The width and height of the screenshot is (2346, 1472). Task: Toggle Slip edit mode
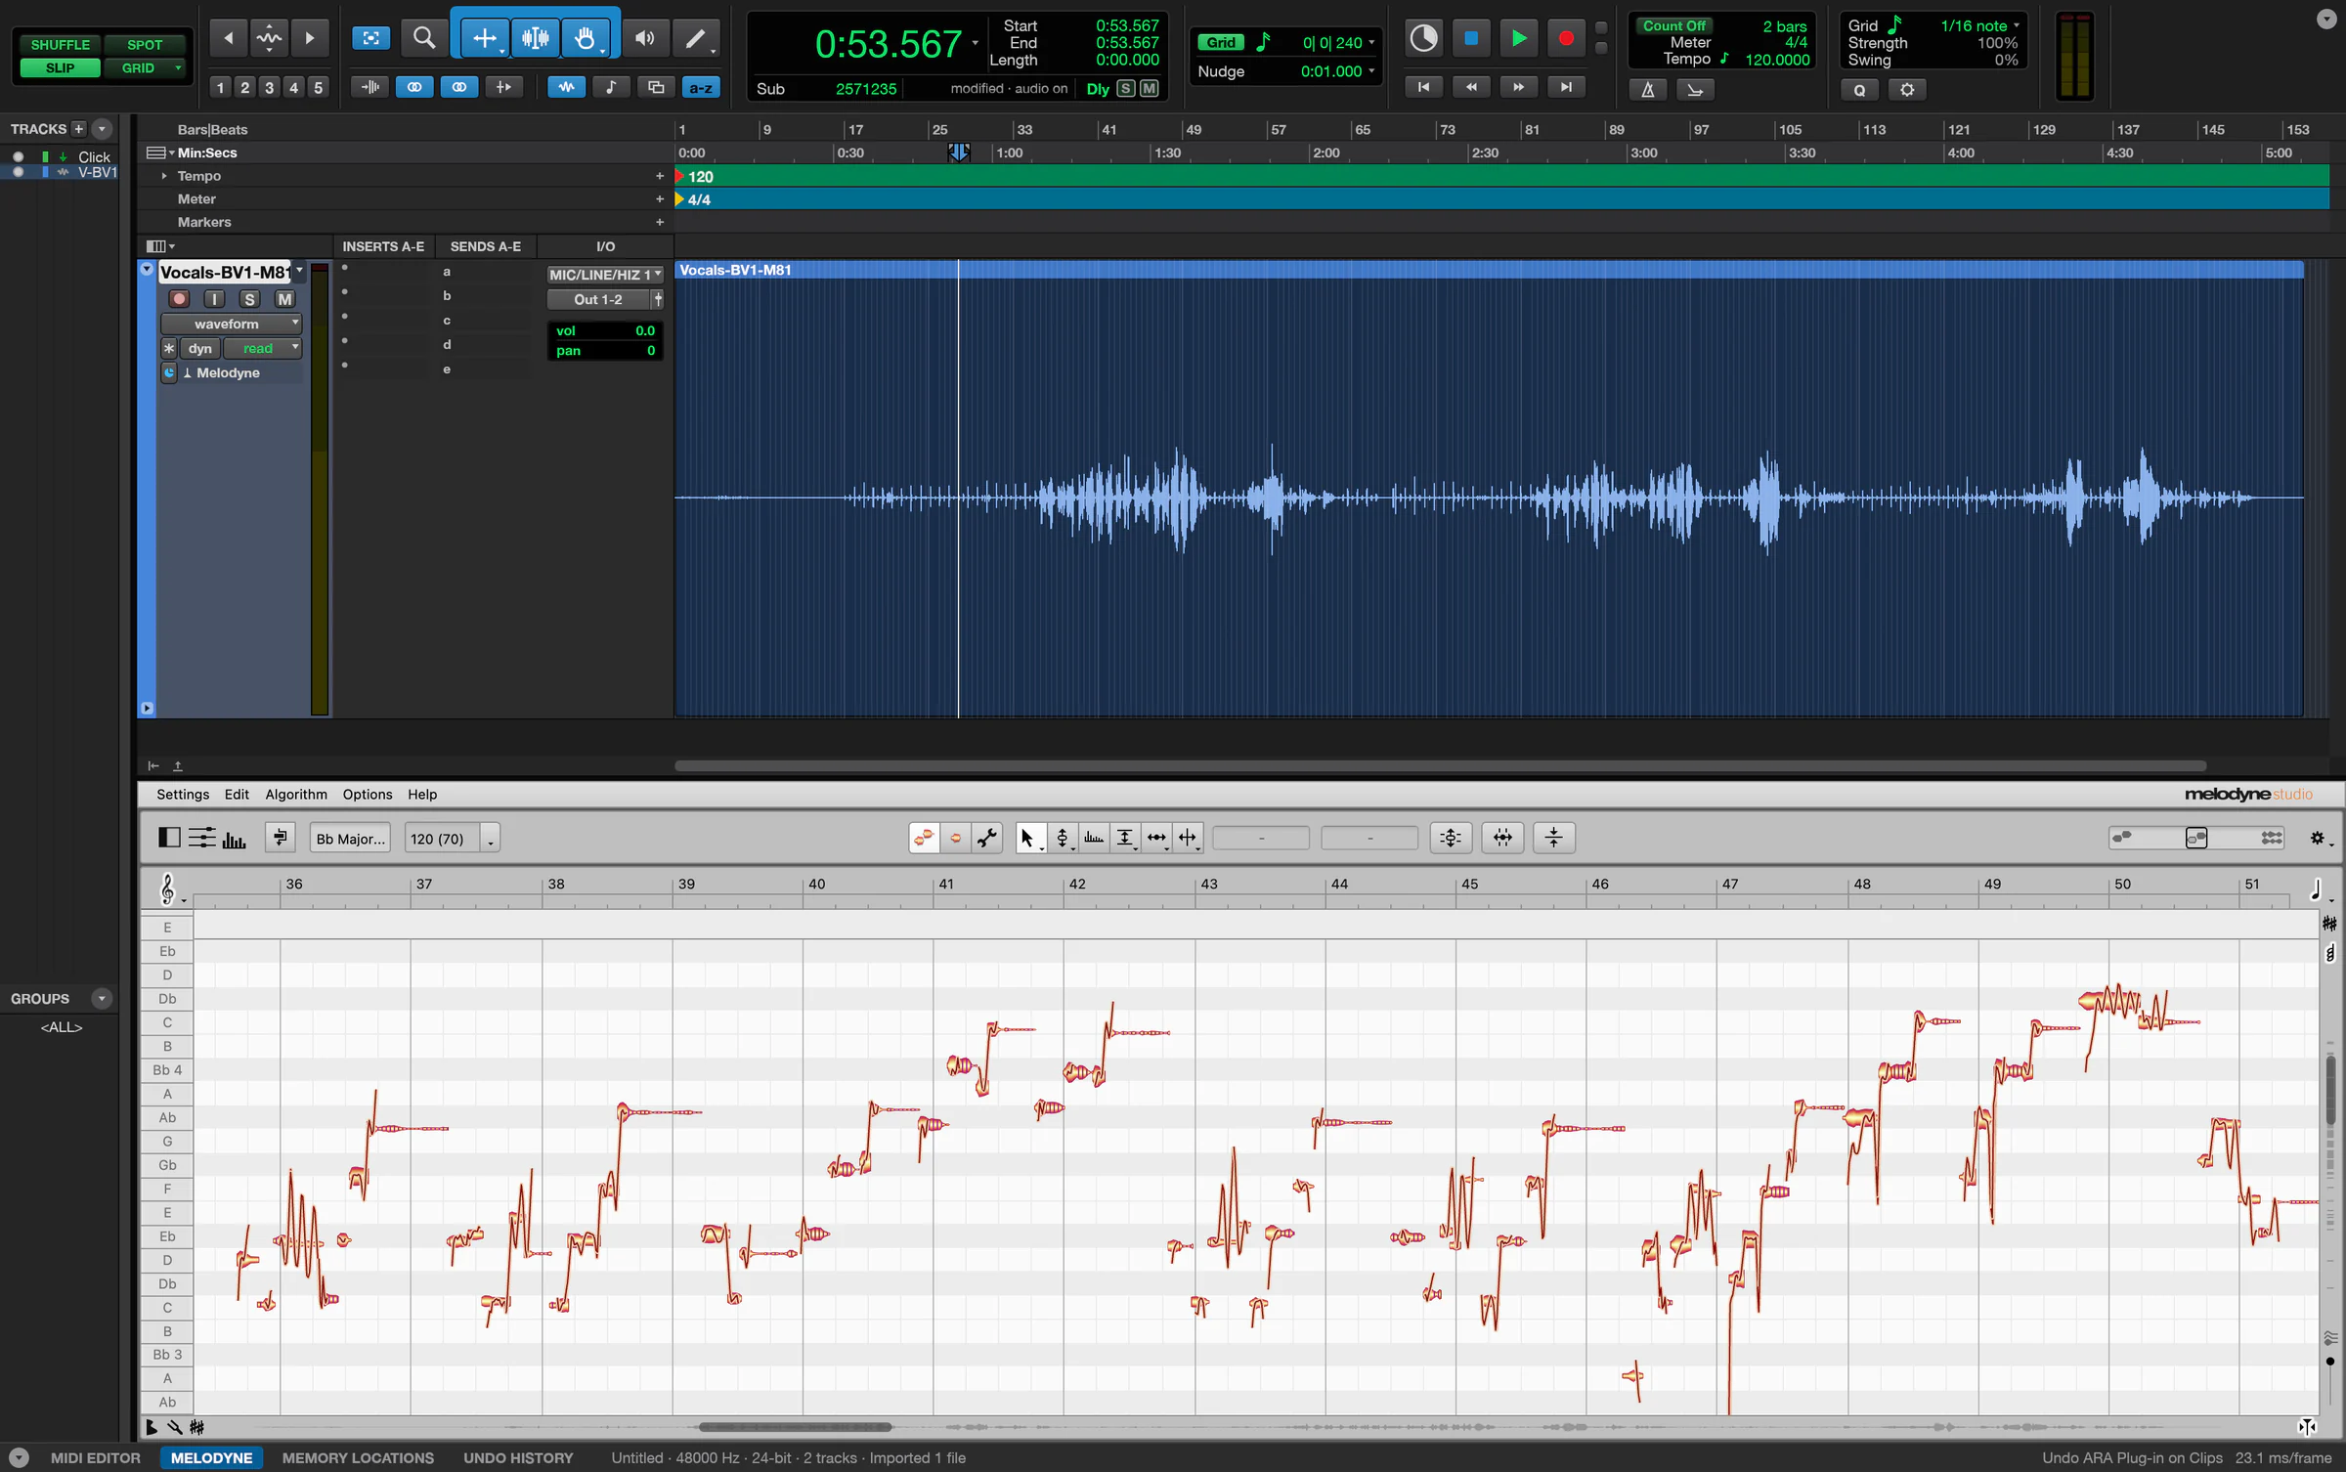point(60,67)
